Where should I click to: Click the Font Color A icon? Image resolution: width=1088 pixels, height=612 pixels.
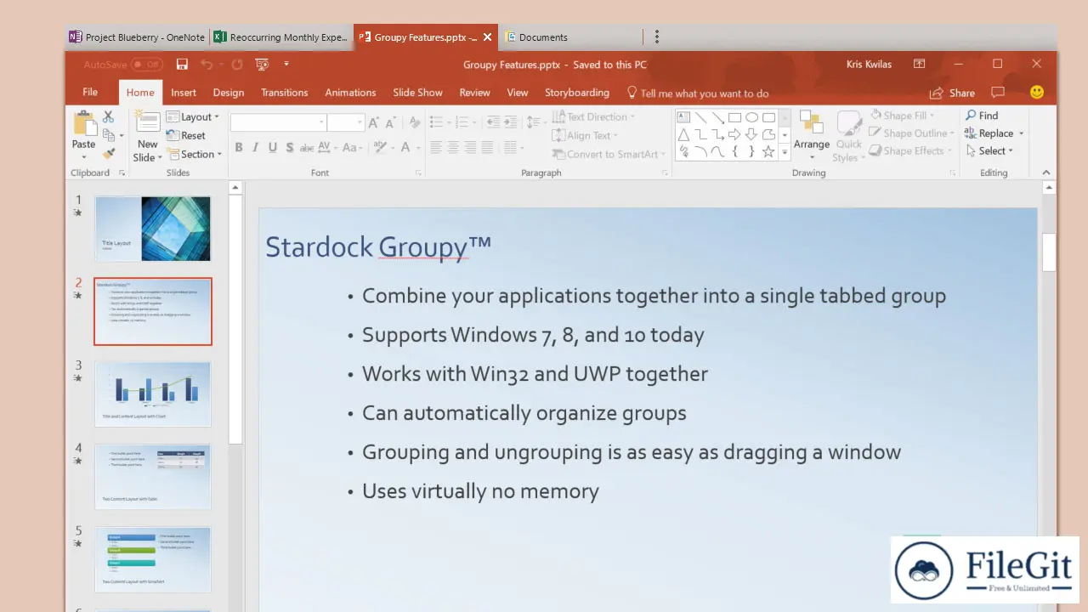click(x=405, y=148)
